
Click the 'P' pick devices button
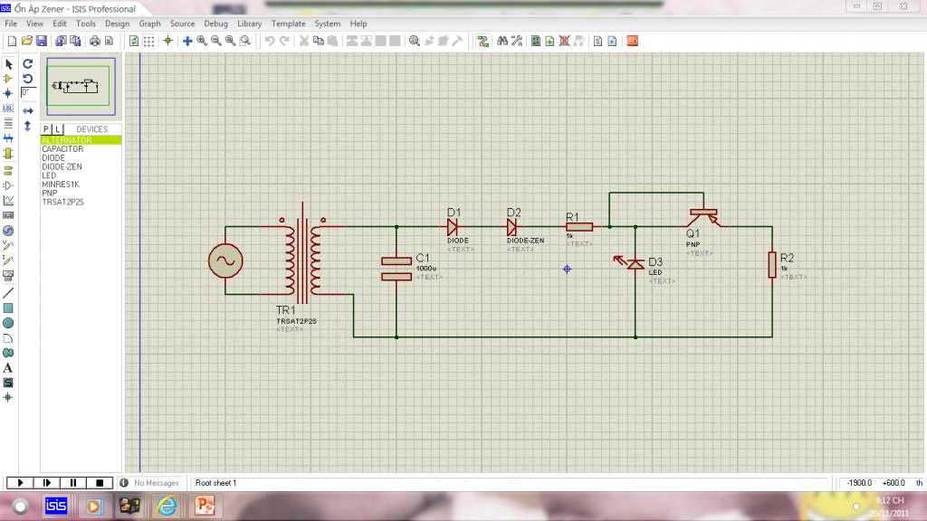(47, 129)
